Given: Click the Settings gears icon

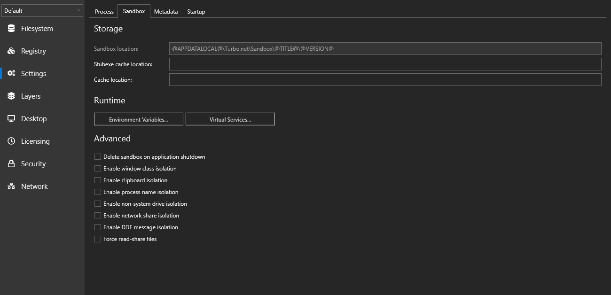Looking at the screenshot, I should (11, 74).
